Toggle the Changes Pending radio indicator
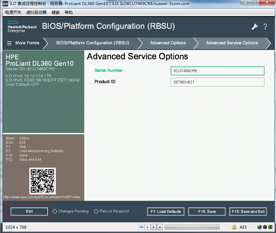Viewport: 276px width, 233px height. point(55,212)
